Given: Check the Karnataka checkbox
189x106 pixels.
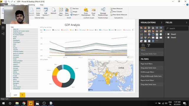Looking at the screenshot, I should (x=12, y=57).
